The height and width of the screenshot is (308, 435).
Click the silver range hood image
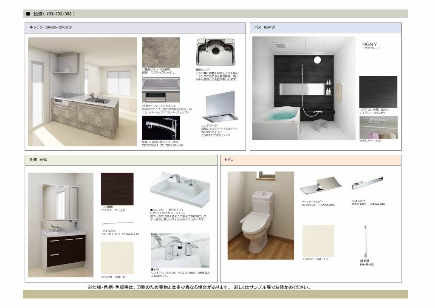221,107
